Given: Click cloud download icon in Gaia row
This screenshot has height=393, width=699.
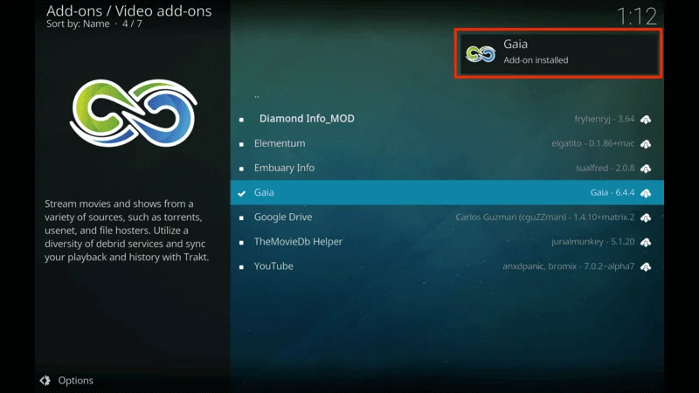Looking at the screenshot, I should pyautogui.click(x=646, y=193).
